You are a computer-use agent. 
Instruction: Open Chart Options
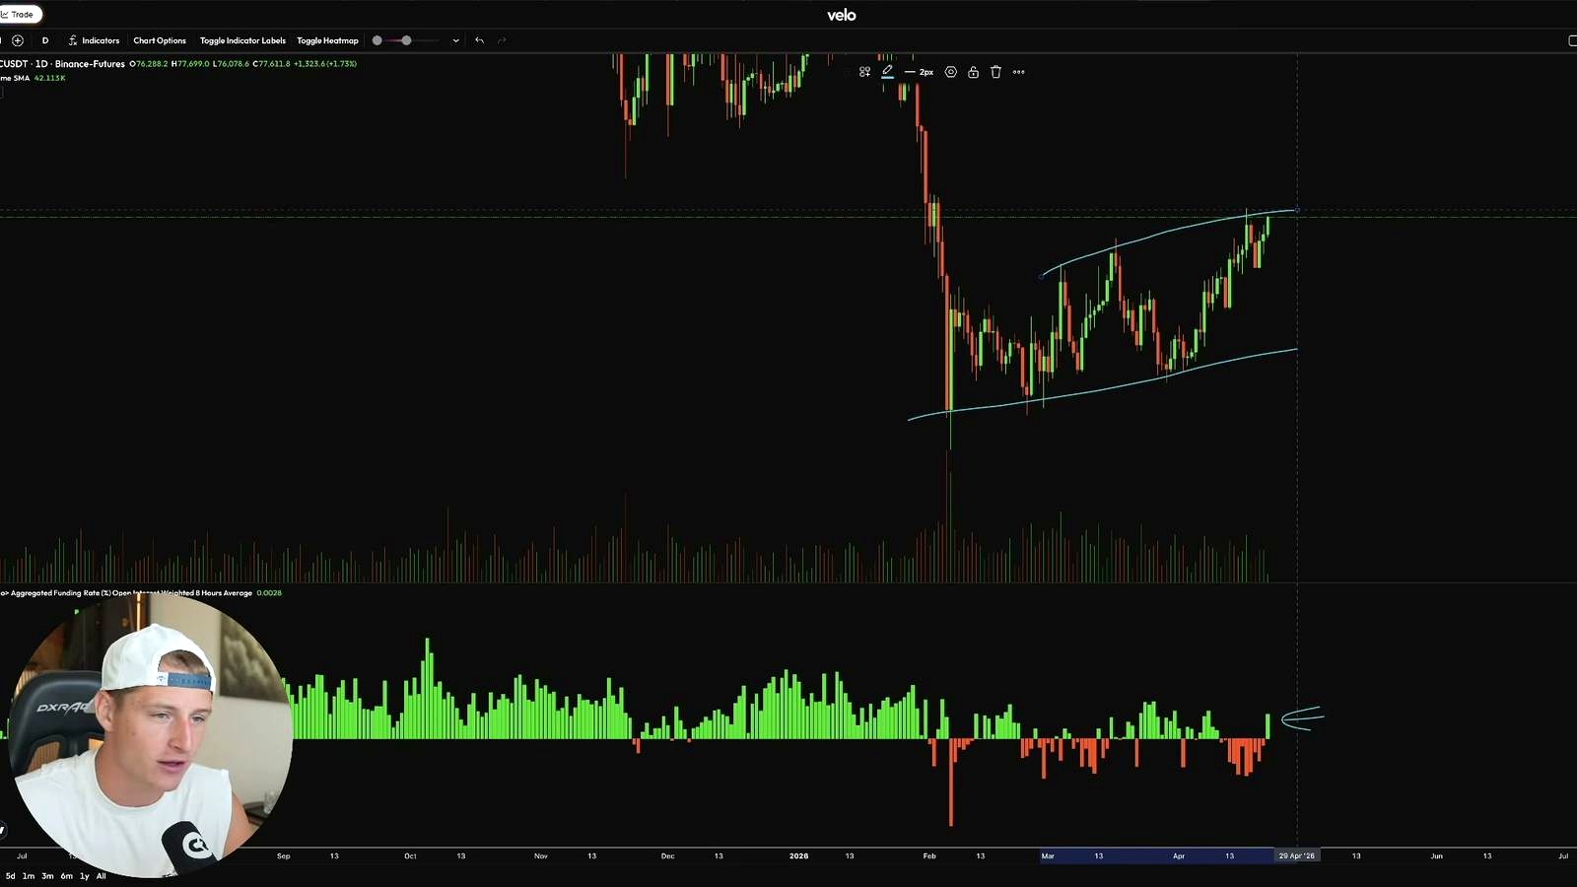pos(160,40)
